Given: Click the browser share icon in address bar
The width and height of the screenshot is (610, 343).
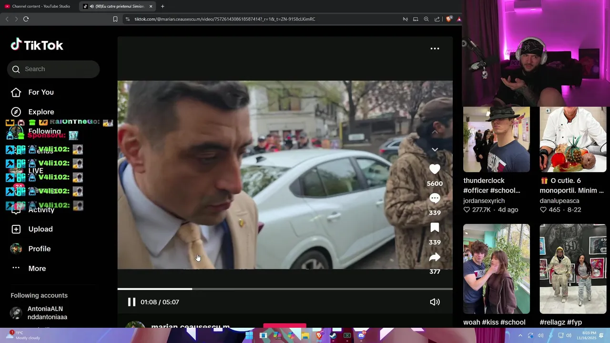Looking at the screenshot, I should [x=437, y=19].
